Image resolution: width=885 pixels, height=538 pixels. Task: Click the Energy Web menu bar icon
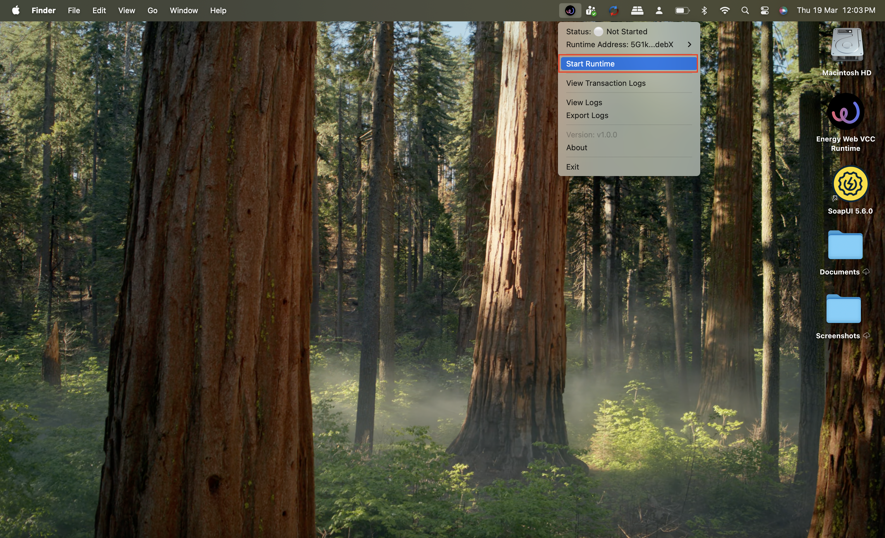(x=570, y=11)
